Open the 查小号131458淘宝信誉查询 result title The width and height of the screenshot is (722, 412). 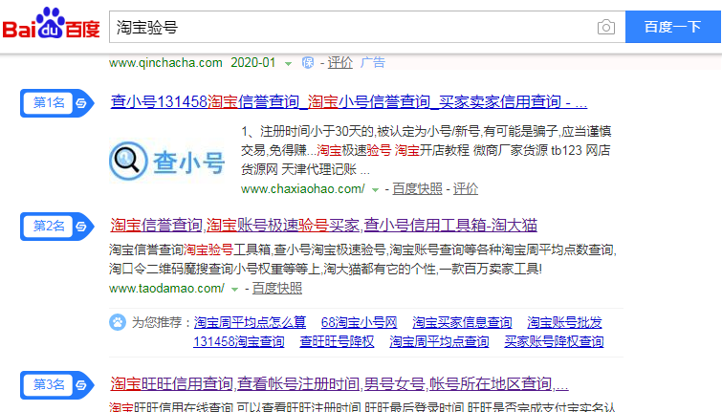pos(348,101)
